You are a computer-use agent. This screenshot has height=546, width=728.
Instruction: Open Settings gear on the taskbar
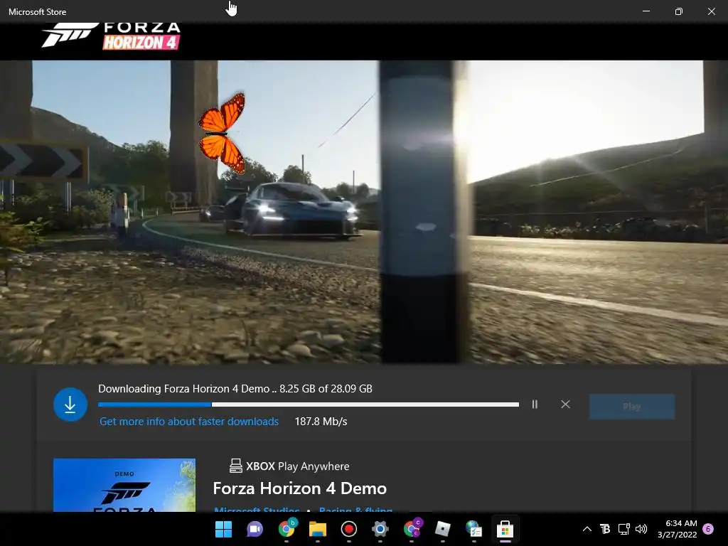click(x=380, y=529)
